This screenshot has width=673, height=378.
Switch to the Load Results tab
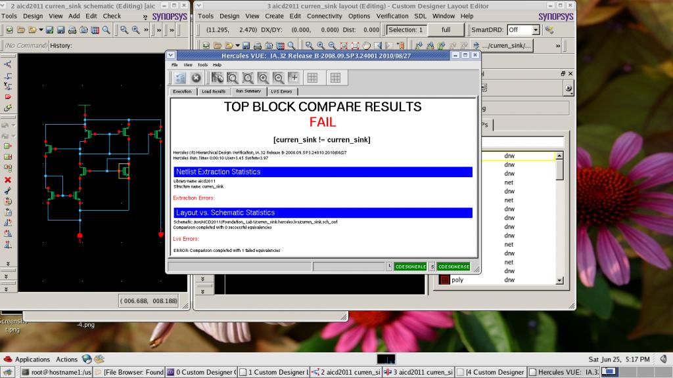[x=214, y=91]
